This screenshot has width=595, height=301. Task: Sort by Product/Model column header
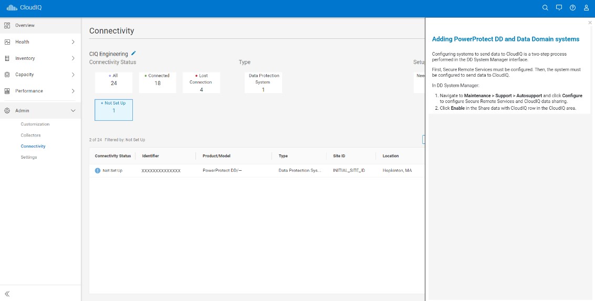(x=216, y=156)
